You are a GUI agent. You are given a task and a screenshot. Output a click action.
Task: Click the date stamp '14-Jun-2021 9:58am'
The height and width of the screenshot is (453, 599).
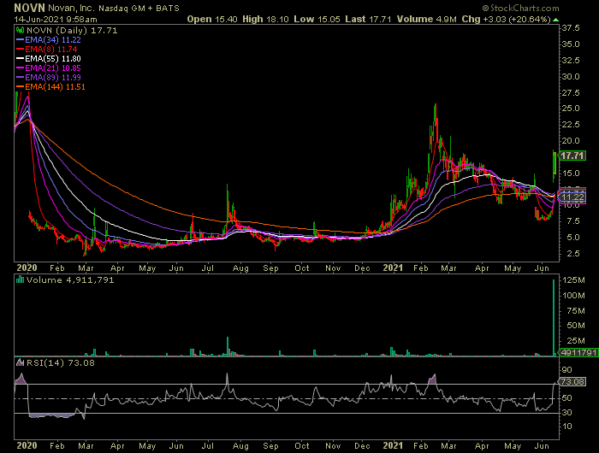coord(56,19)
